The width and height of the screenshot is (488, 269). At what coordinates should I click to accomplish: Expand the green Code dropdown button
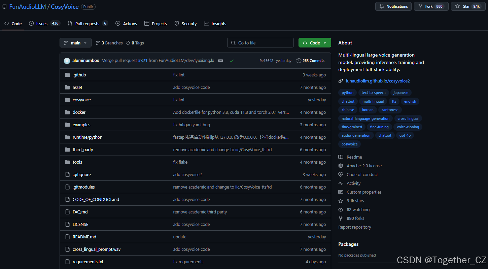[315, 43]
